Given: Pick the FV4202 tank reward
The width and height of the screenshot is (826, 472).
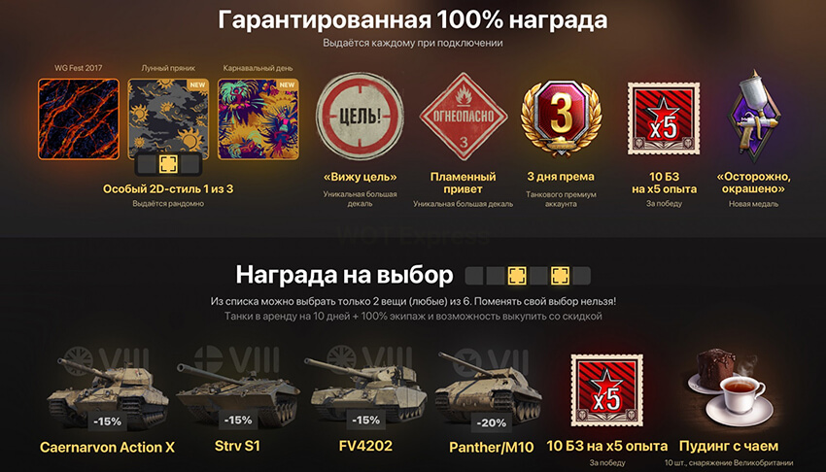Looking at the screenshot, I should [366, 389].
